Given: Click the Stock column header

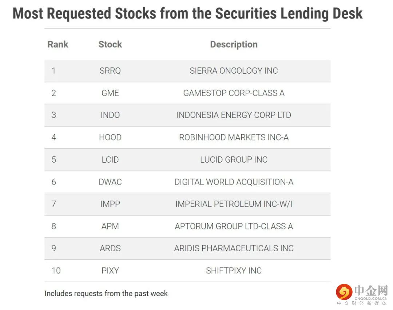Looking at the screenshot, I should point(110,44).
